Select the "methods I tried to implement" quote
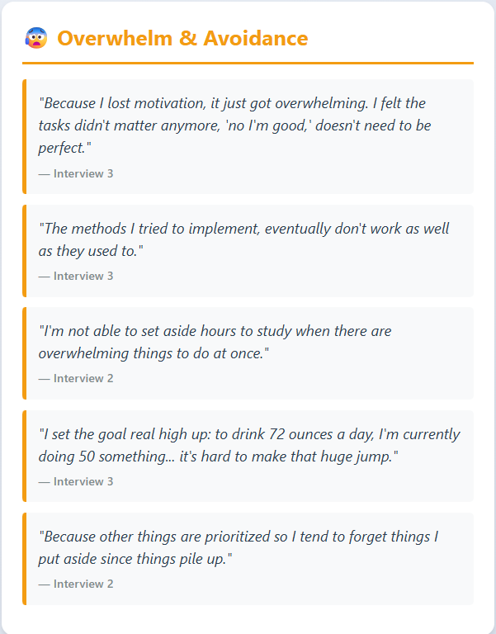The image size is (496, 634). pos(243,239)
